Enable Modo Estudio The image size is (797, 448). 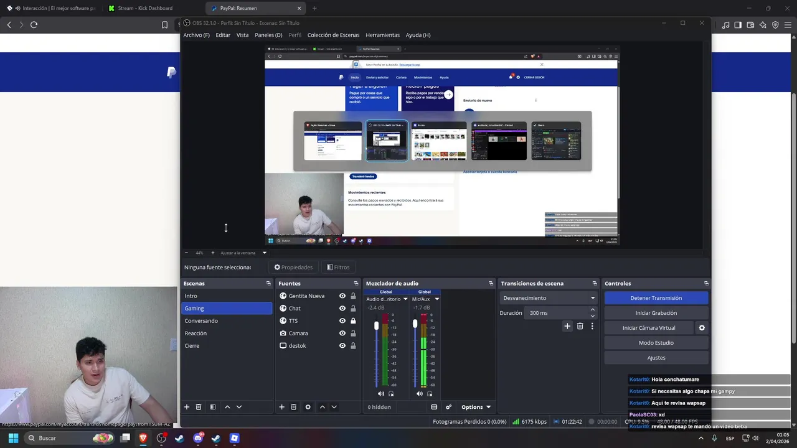pyautogui.click(x=656, y=343)
